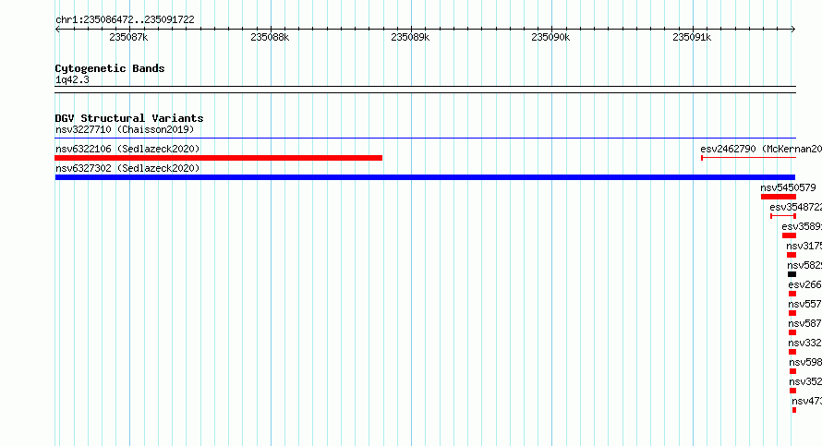Click the chr1:235086472..235091722 region label
The height and width of the screenshot is (446, 822).
(x=125, y=19)
